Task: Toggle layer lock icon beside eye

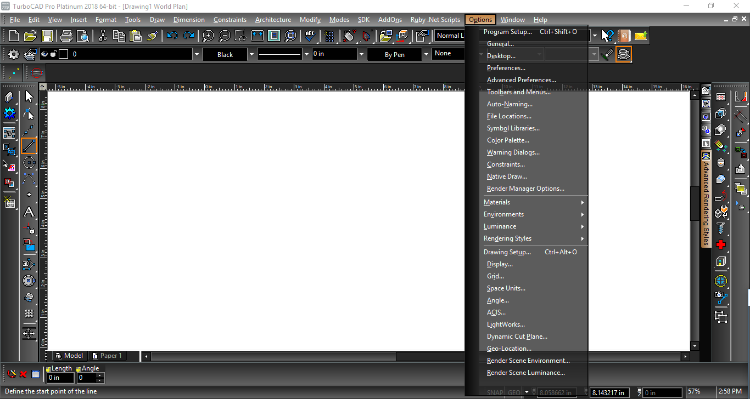Action: tap(53, 54)
